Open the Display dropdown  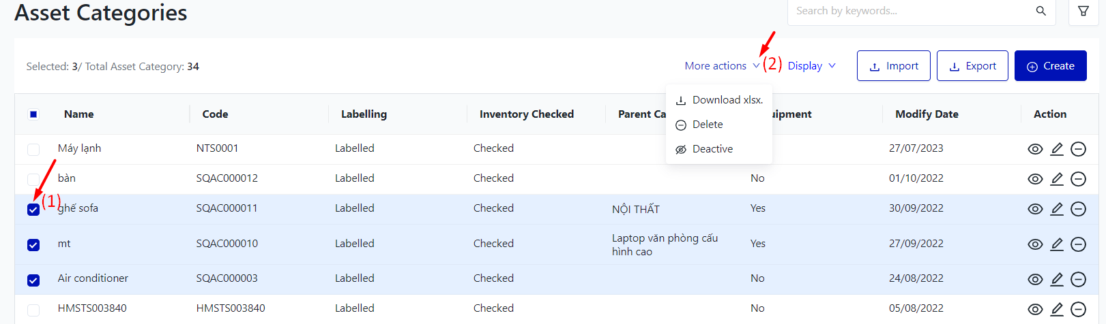[811, 66]
